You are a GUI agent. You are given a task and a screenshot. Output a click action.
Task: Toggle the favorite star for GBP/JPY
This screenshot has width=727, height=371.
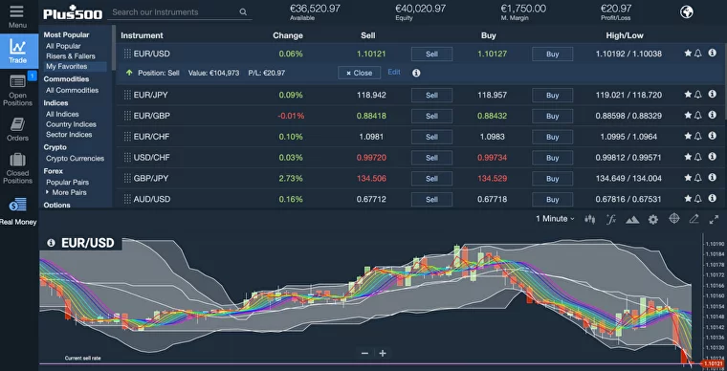pos(688,178)
